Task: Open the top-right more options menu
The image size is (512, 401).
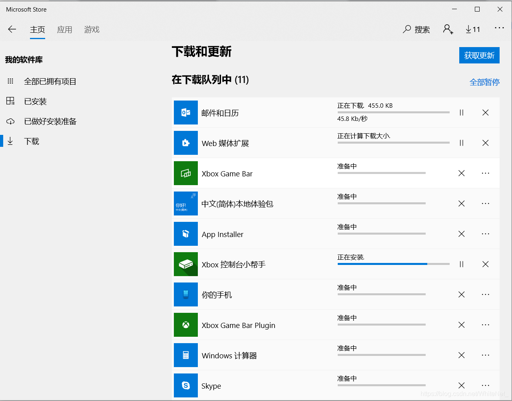Action: tap(499, 28)
